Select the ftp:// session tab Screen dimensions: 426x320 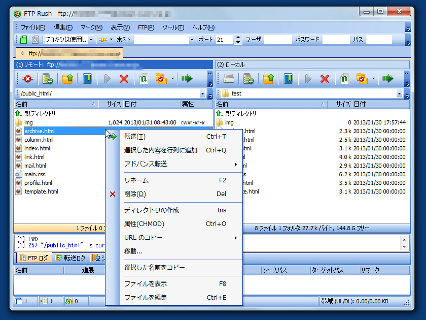click(69, 53)
